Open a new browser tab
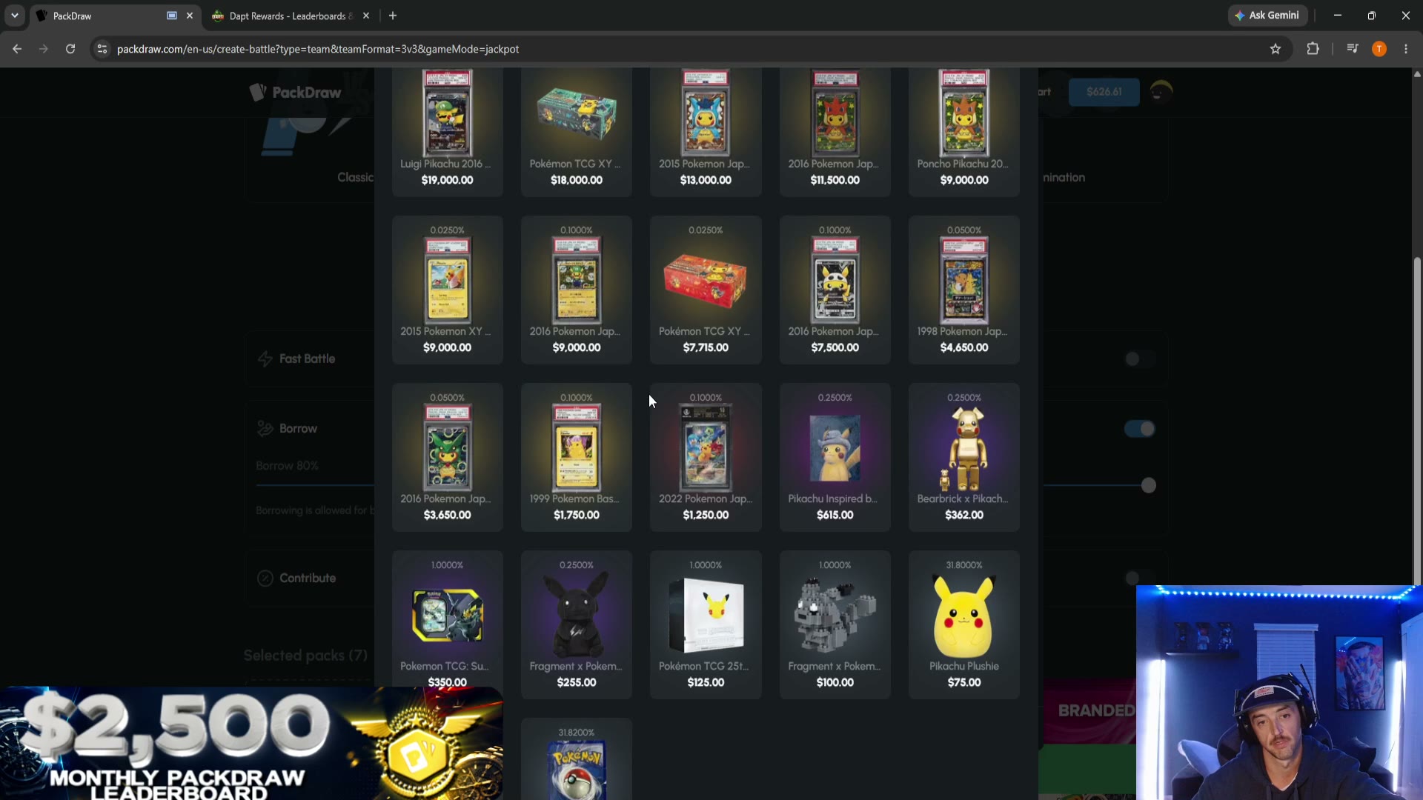The height and width of the screenshot is (800, 1423). click(x=393, y=16)
